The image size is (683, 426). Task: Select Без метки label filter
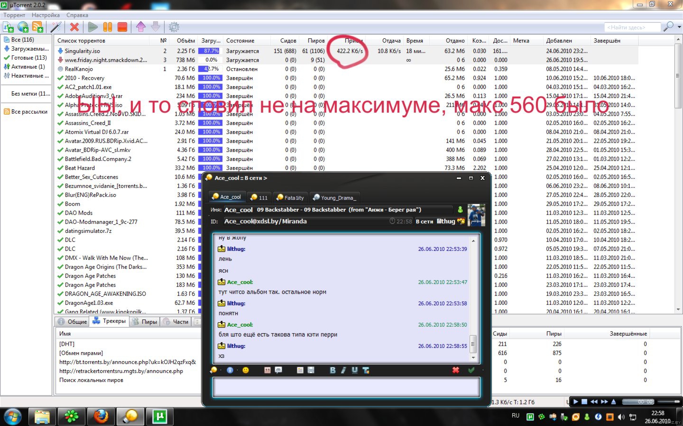(x=30, y=94)
